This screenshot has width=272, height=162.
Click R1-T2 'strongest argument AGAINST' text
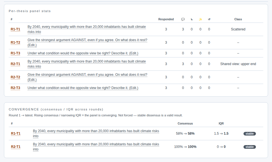[87, 43]
